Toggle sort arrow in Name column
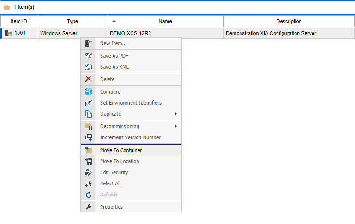The image size is (355, 224). click(x=114, y=21)
